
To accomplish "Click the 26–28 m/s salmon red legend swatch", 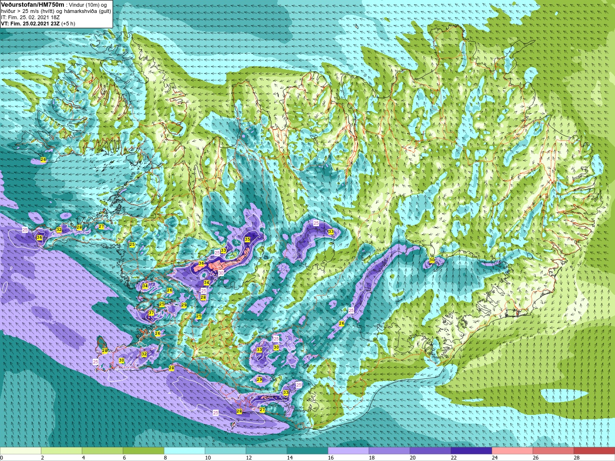I will point(553,451).
